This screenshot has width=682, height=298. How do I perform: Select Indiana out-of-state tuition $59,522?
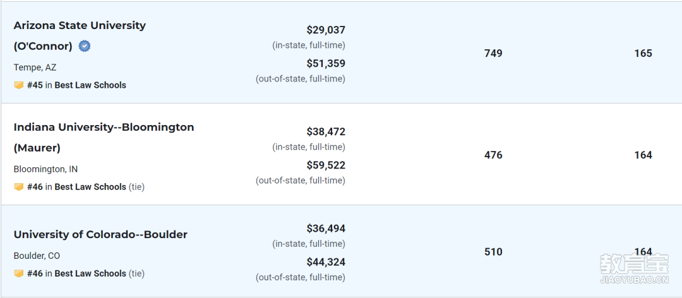[x=326, y=165]
